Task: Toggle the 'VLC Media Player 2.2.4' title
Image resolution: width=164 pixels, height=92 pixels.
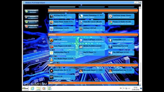Action: click(x=64, y=59)
